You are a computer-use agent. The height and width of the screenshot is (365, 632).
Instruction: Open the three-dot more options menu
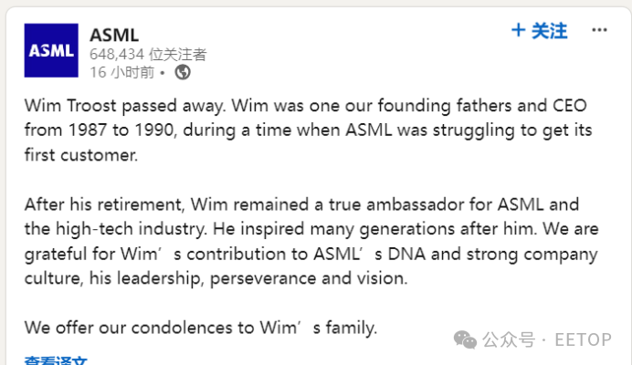599,30
